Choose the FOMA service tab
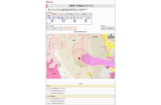Image resolution: width=161 pixels, height=105 pixels. [x=54, y=29]
